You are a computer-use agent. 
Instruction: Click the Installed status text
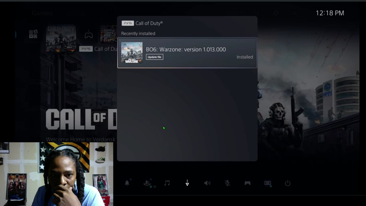pyautogui.click(x=245, y=57)
